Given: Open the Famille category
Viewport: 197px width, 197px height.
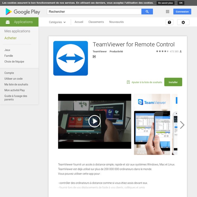Looking at the screenshot, I should pyautogui.click(x=9, y=56).
